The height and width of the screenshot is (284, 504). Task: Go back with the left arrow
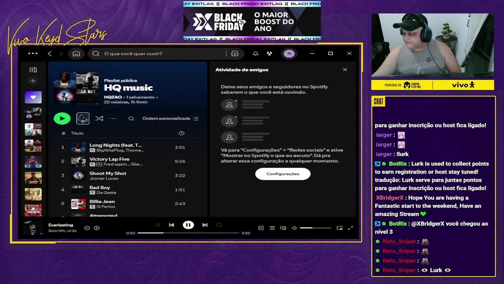tap(50, 54)
